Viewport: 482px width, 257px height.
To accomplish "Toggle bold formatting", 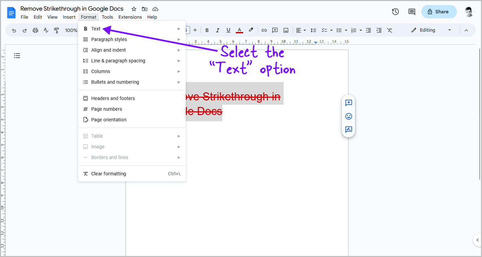I will 207,30.
